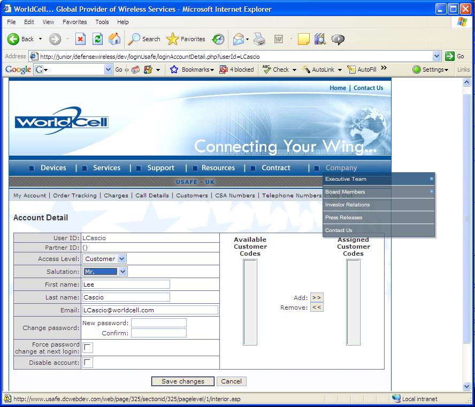
Task: Stop page loading with the red X icon
Action: (80, 39)
